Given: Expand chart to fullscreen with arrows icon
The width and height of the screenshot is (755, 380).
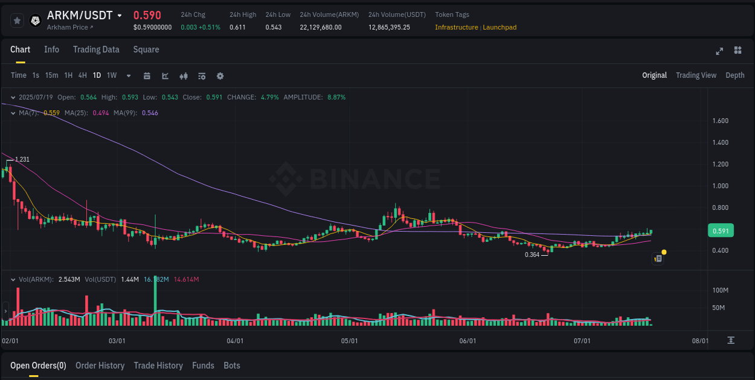Looking at the screenshot, I should coord(719,51).
